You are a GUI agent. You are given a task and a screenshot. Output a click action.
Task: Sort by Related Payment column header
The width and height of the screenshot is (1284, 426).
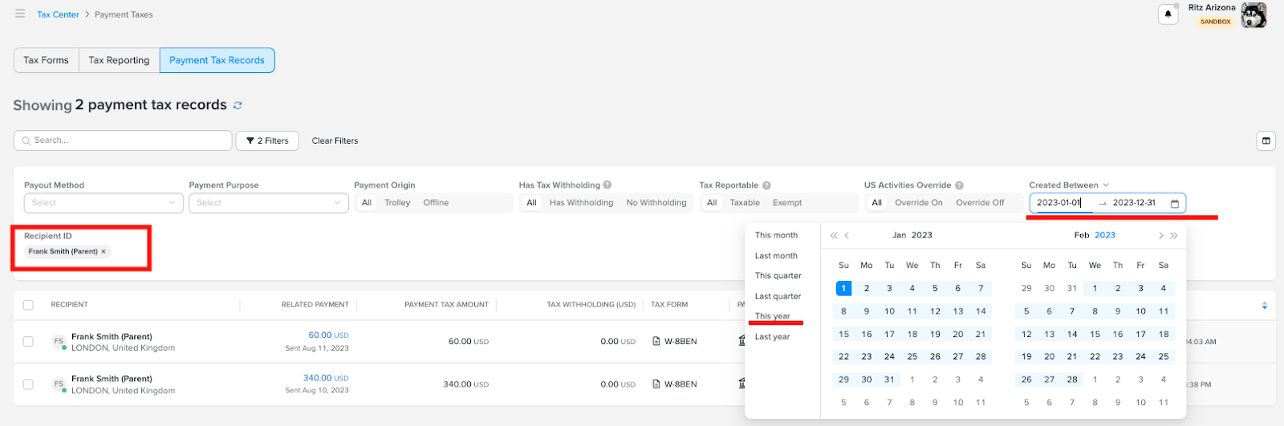(x=315, y=305)
